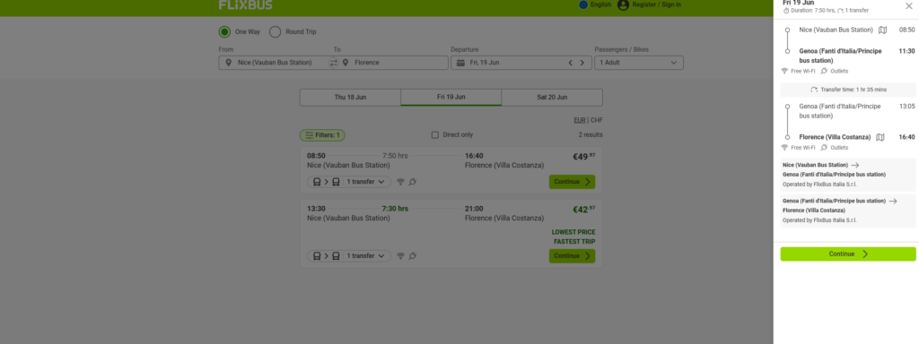Click Outlets icon for Nice–Genoa leg

(824, 71)
